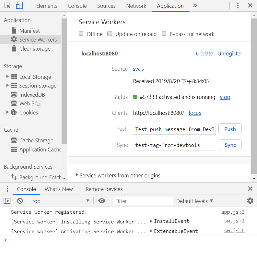Click the Clear storage trash icon
The height and width of the screenshot is (276, 257).
[14, 48]
